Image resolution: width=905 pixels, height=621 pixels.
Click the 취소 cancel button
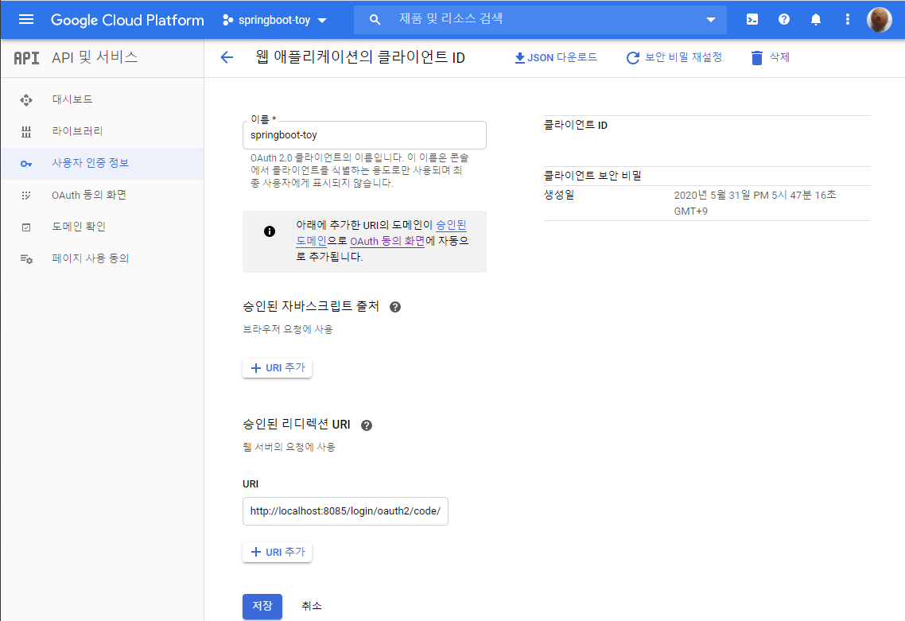[x=312, y=606]
